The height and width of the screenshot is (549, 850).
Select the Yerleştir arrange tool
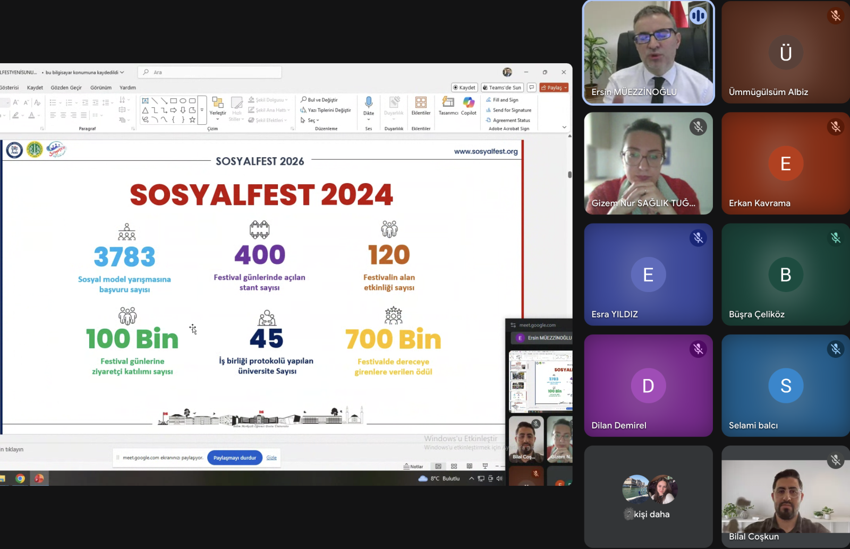point(217,102)
